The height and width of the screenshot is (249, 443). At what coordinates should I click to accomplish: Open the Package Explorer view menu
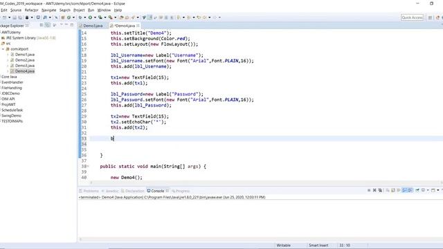pyautogui.click(x=62, y=25)
